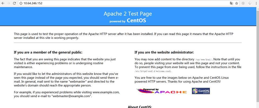Click the Powered by Apache logo image
Screen dimensions: 259x108
(162, 91)
